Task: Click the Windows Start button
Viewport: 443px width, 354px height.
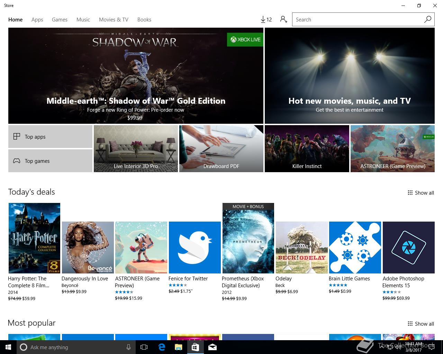Action: (x=8, y=347)
